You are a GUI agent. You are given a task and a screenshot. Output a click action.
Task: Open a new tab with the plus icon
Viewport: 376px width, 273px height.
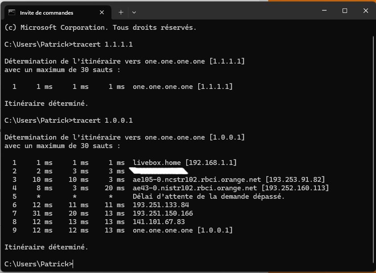click(x=120, y=12)
